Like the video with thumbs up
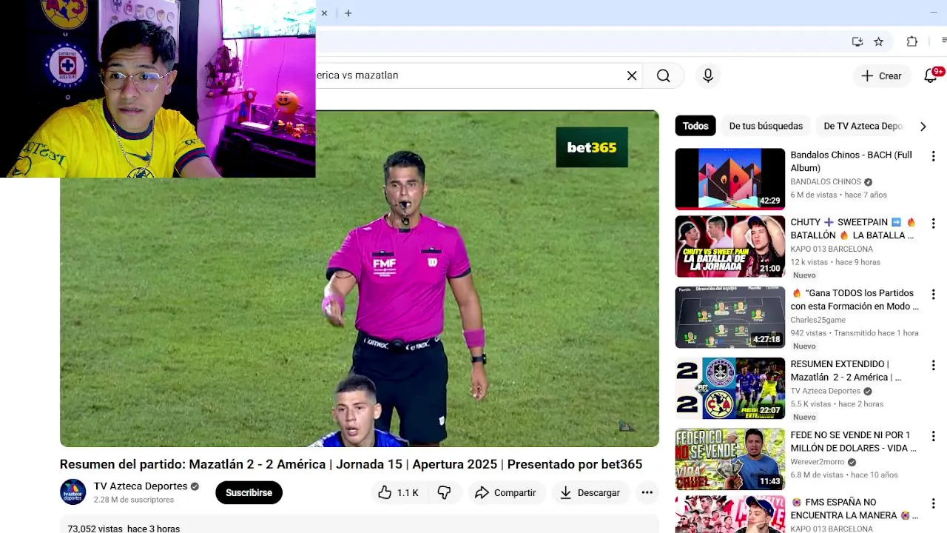947x533 pixels. coord(398,492)
